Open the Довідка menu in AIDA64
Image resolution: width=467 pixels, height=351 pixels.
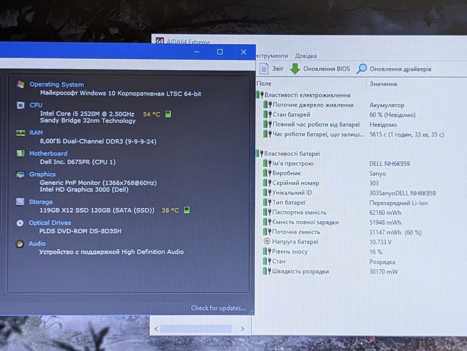pyautogui.click(x=306, y=56)
